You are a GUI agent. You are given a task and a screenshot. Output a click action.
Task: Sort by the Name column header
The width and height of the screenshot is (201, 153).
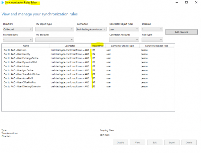pos(26,46)
